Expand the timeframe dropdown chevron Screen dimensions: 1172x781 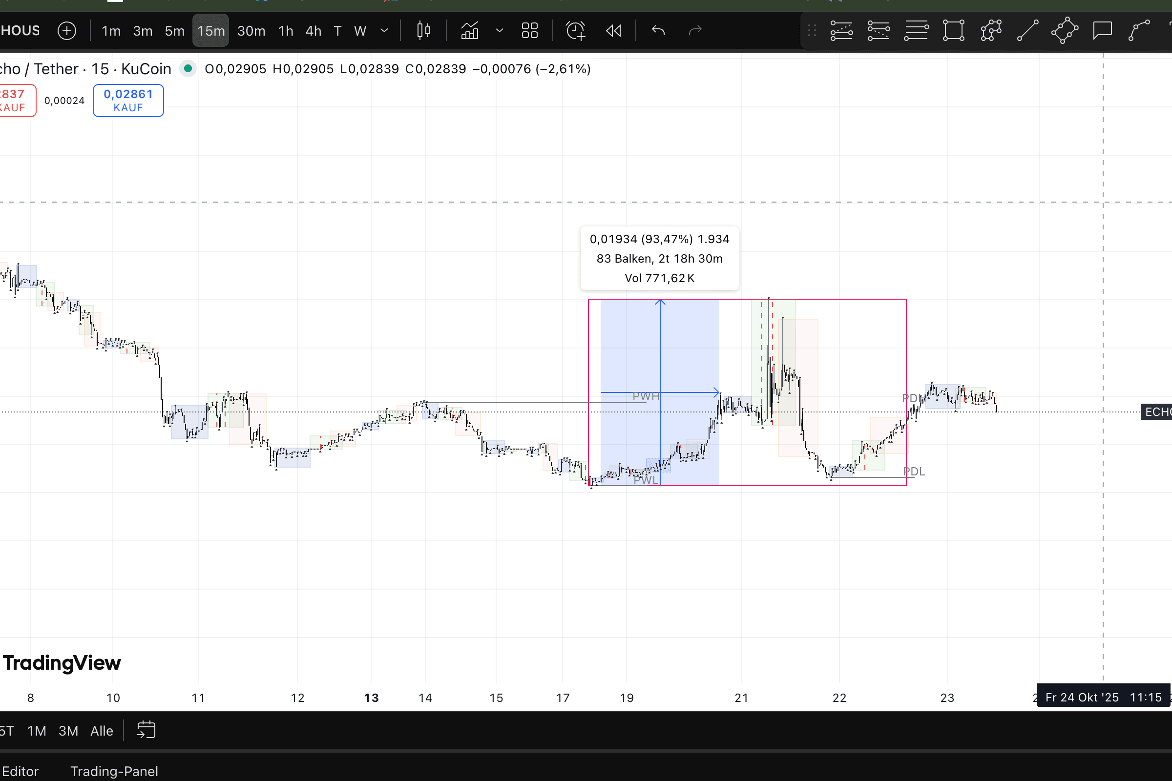[384, 31]
